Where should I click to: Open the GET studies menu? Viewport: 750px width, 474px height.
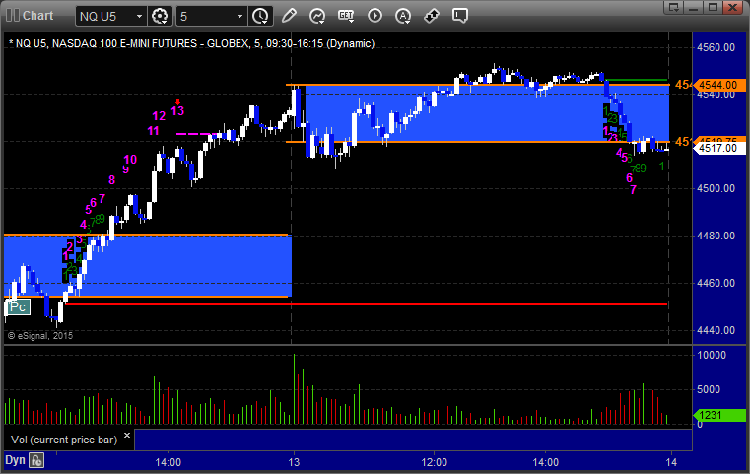pyautogui.click(x=346, y=16)
